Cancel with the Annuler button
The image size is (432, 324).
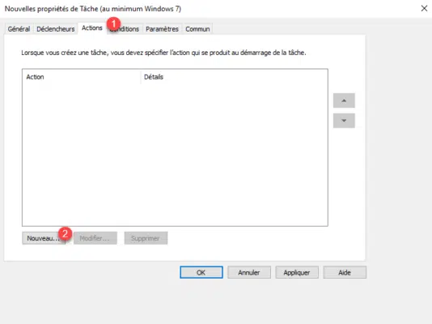249,272
